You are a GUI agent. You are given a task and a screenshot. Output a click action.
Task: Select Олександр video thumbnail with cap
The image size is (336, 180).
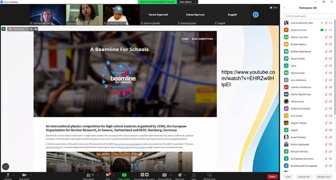coord(121,15)
